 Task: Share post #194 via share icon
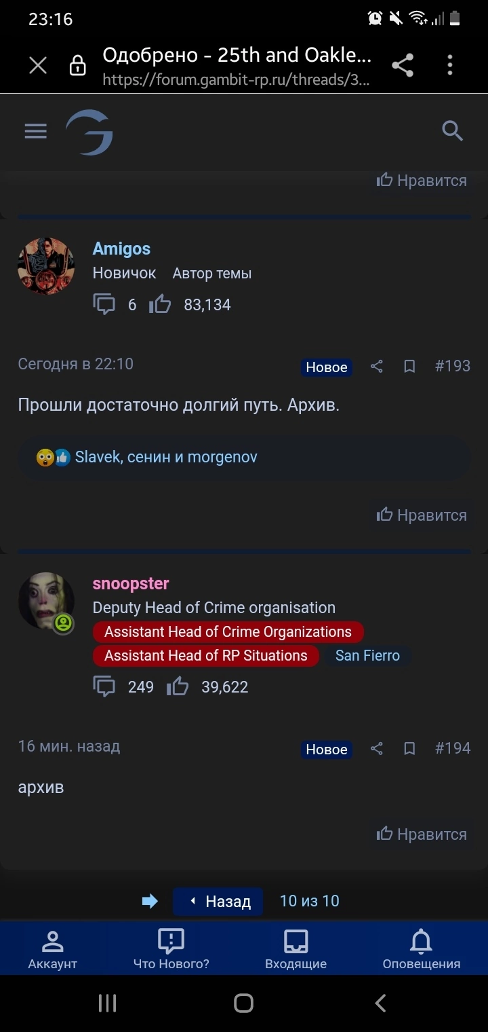[377, 749]
